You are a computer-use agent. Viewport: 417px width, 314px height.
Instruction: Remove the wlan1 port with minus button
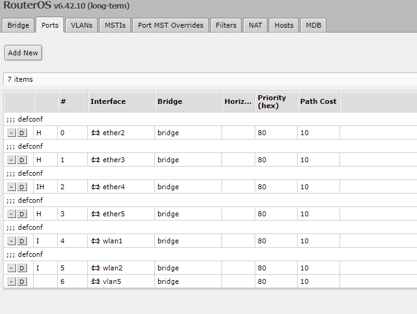click(x=12, y=241)
